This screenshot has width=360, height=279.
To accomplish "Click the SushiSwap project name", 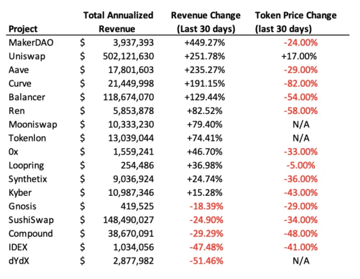I will [x=30, y=220].
